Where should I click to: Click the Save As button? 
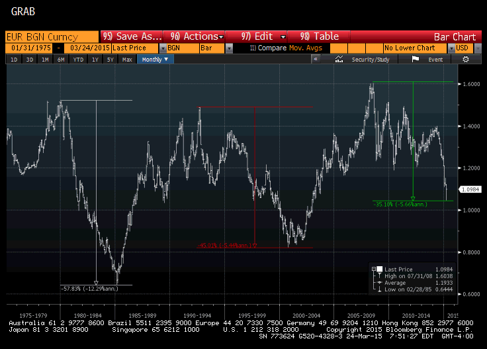click(x=132, y=36)
